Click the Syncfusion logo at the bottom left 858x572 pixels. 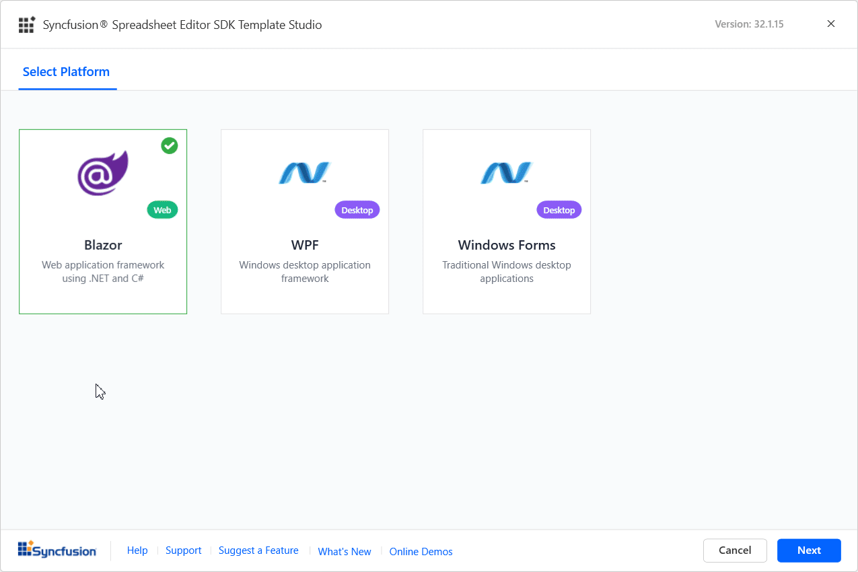click(57, 549)
